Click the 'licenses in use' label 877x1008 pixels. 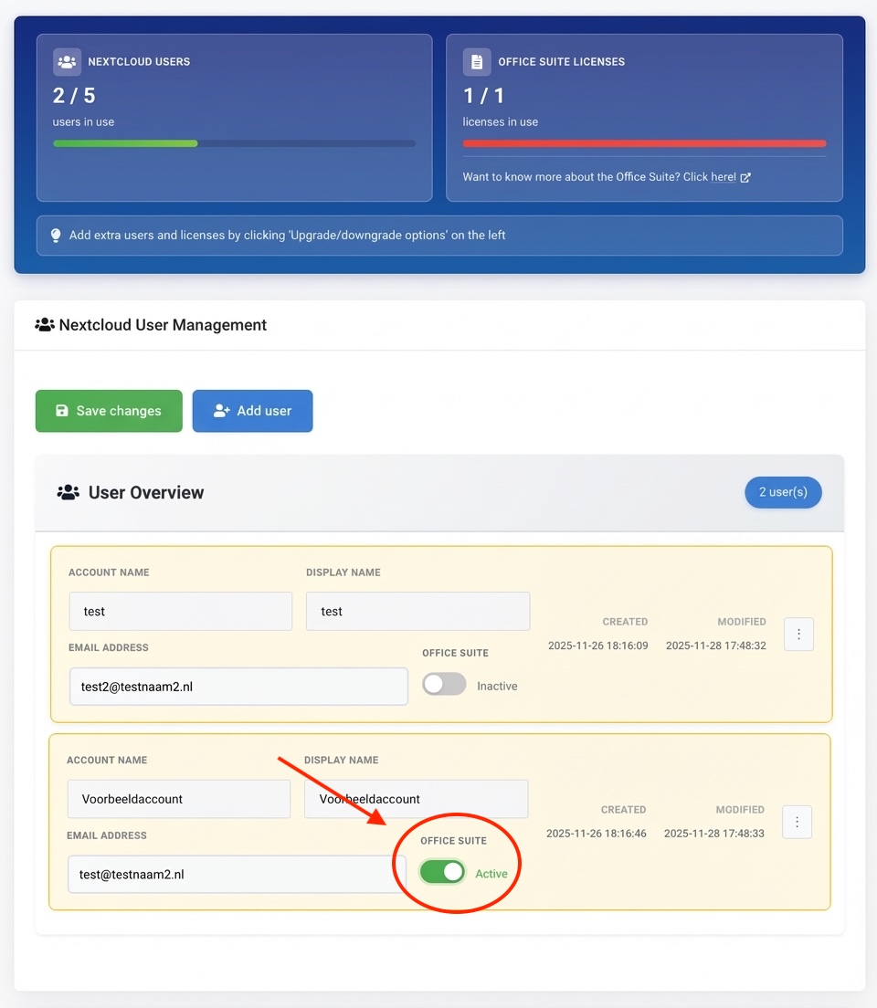(x=500, y=122)
